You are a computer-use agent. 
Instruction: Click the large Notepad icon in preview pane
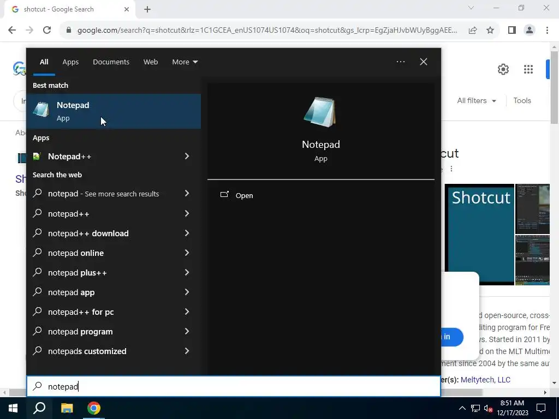pos(320,112)
